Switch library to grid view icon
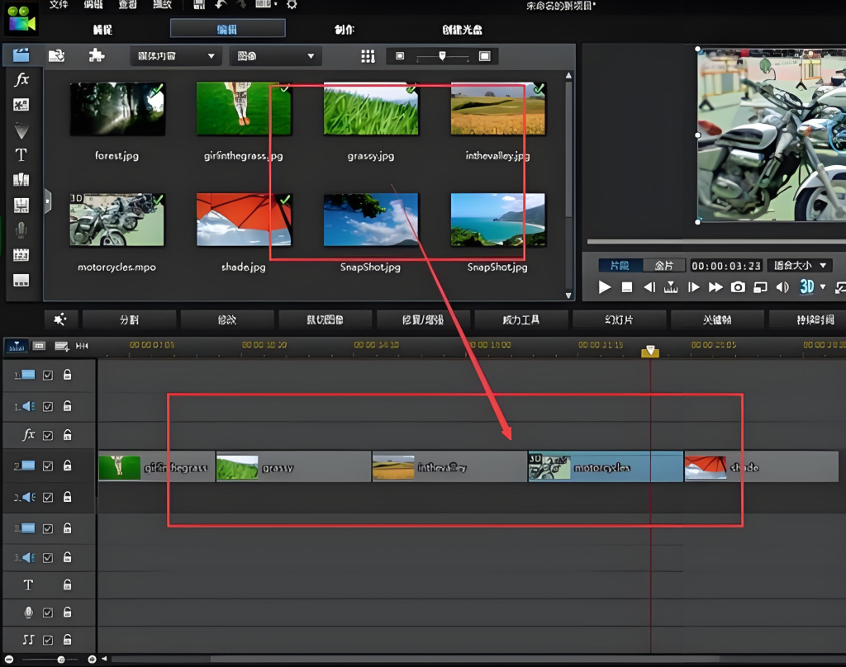846x667 pixels. [x=368, y=56]
